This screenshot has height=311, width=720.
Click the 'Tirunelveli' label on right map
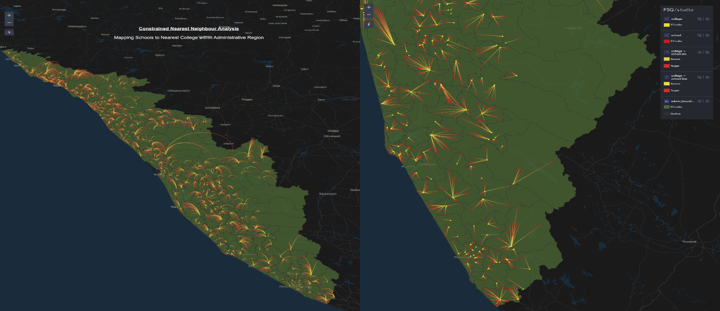(x=689, y=242)
